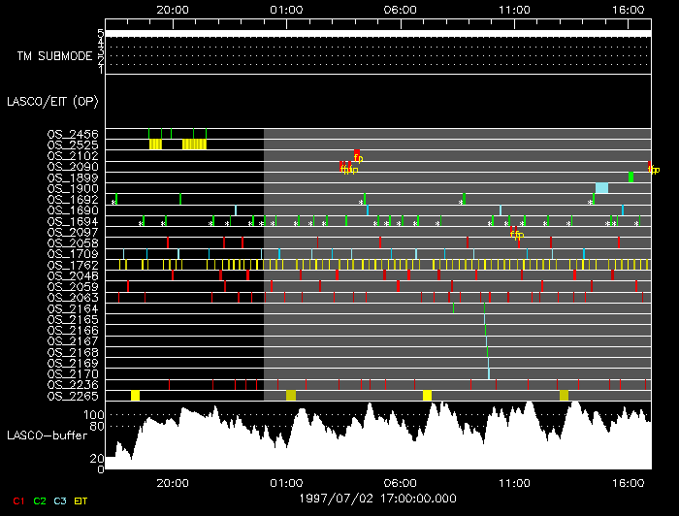Click the first yellow block in OS_2525 row

tap(155, 145)
